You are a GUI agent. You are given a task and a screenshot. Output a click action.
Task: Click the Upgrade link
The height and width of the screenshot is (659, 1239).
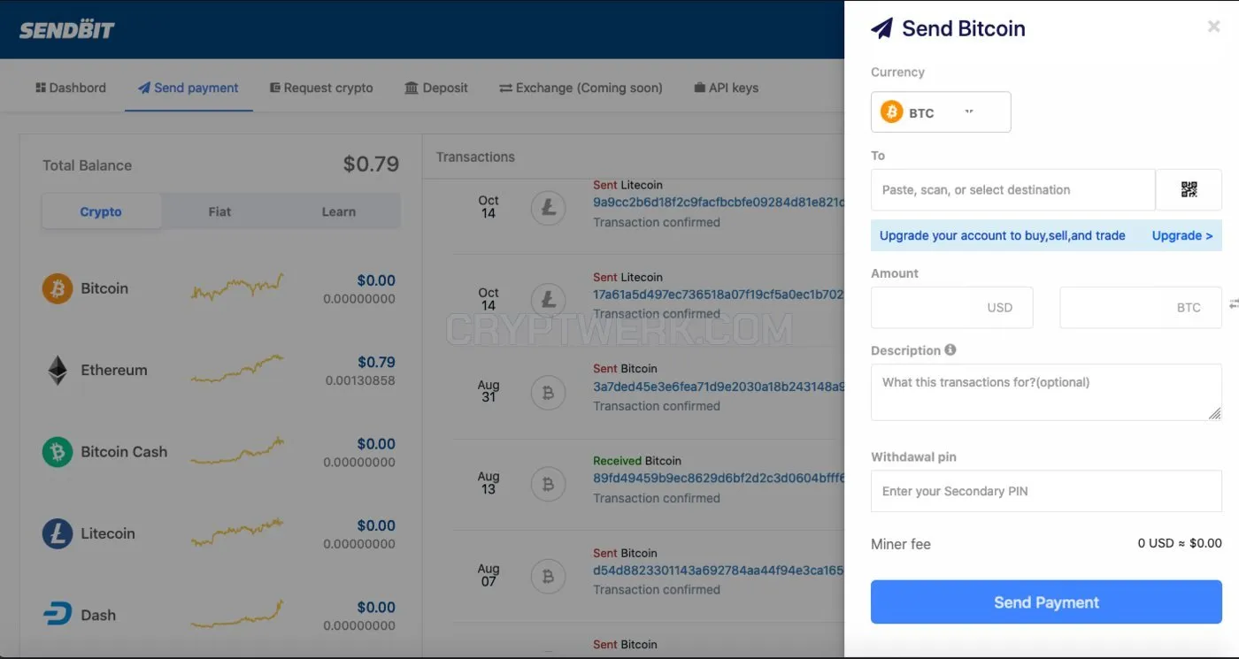tap(1182, 235)
